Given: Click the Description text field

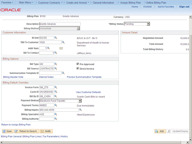Looking at the screenshot, I should point(60,24).
